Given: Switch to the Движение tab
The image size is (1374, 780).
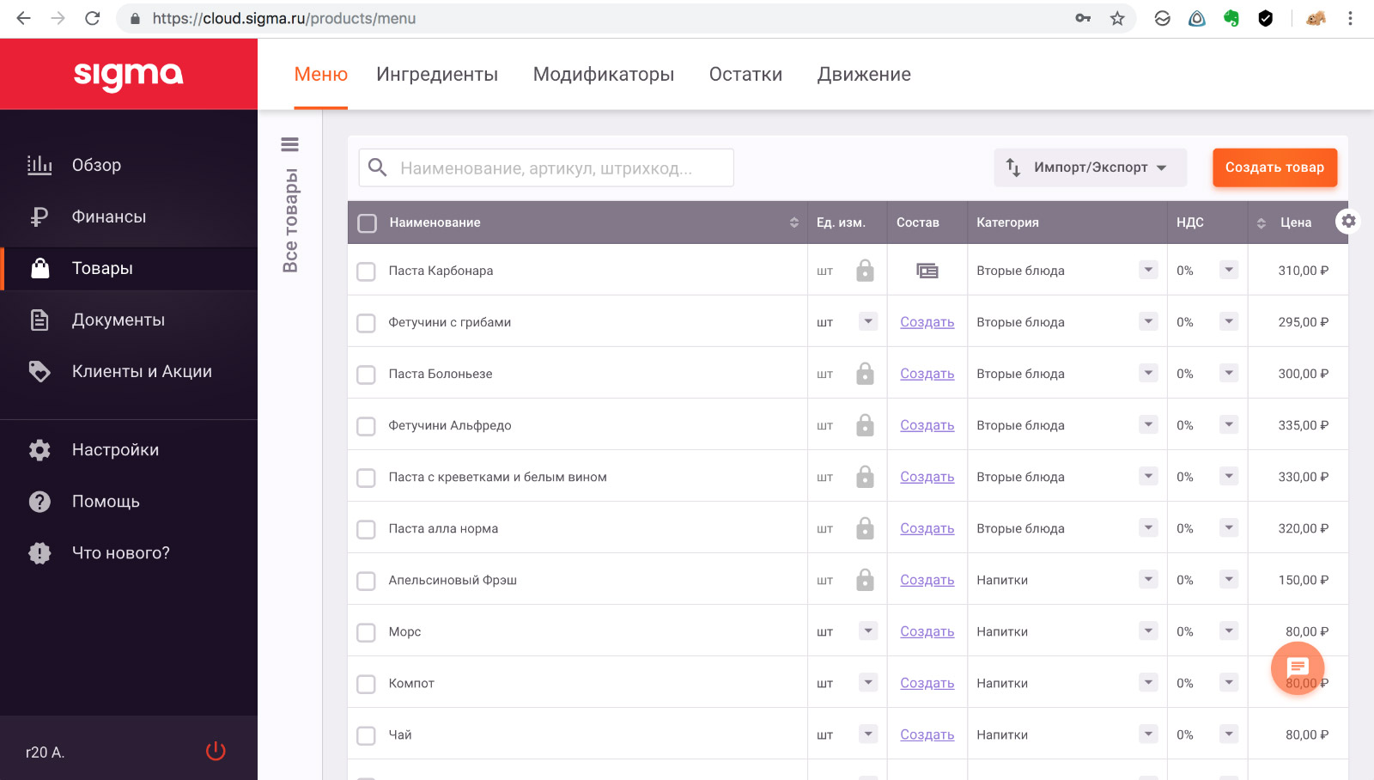Looking at the screenshot, I should pyautogui.click(x=864, y=74).
